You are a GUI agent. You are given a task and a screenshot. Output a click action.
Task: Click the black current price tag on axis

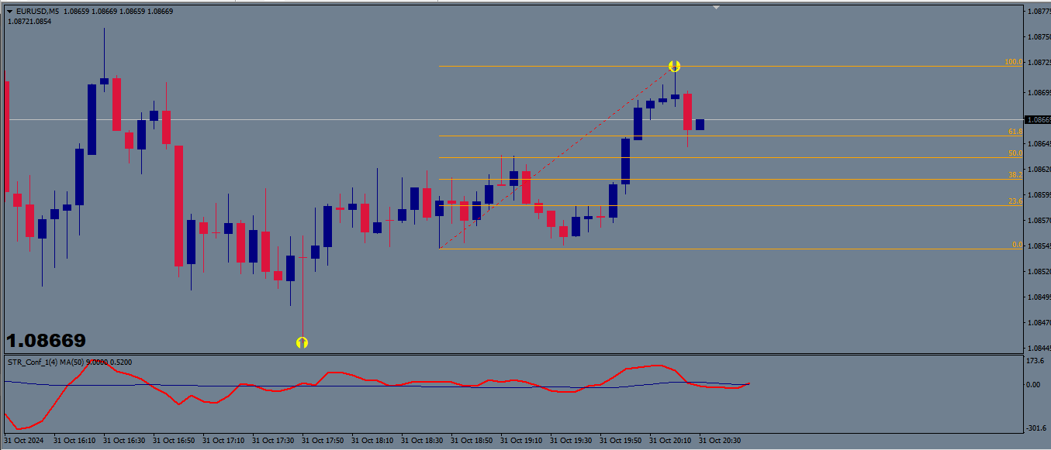tap(1037, 120)
